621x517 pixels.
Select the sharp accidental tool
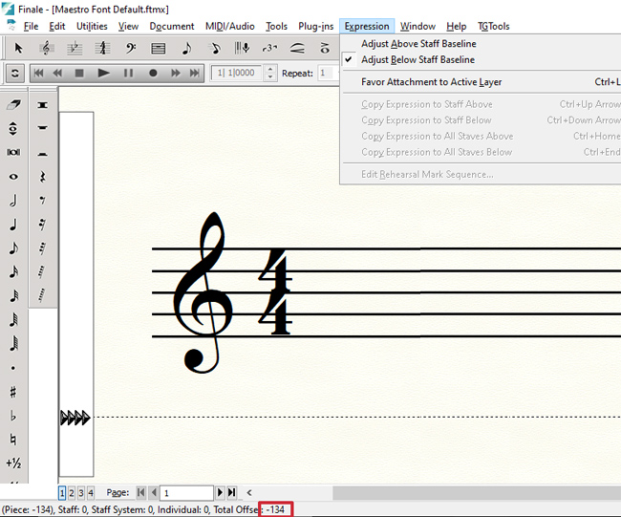pos(13,392)
